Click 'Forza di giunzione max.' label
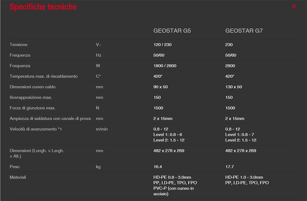This screenshot has height=201, width=307. point(33,108)
